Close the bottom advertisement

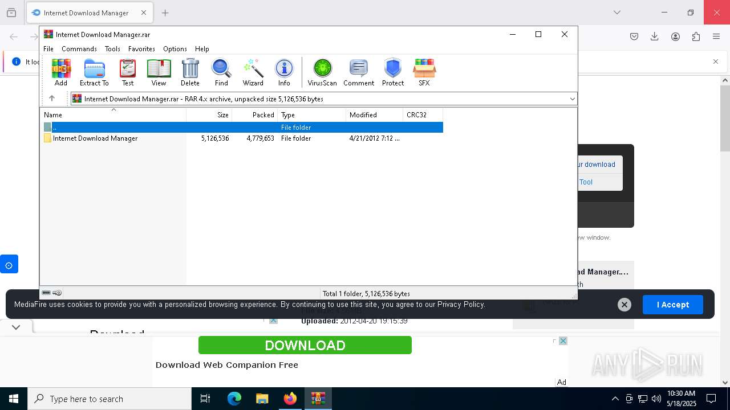pos(563,341)
